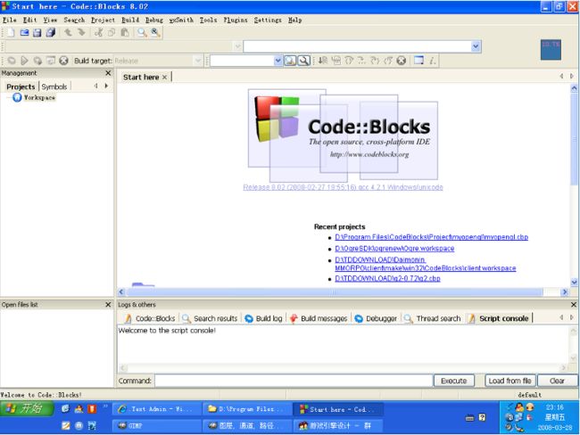This screenshot has height=435, width=580.
Task: Click the debugger Step into icon
Action: coord(349,61)
